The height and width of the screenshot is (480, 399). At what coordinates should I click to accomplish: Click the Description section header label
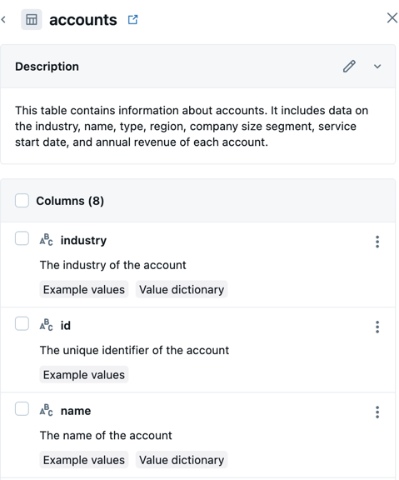47,67
